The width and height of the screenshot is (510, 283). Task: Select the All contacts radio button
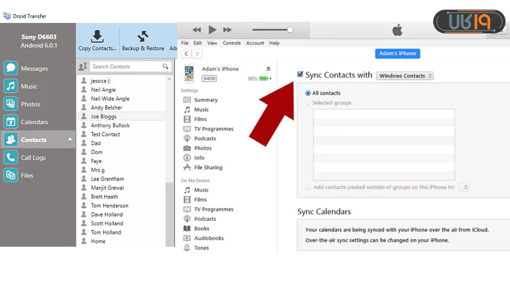(308, 93)
